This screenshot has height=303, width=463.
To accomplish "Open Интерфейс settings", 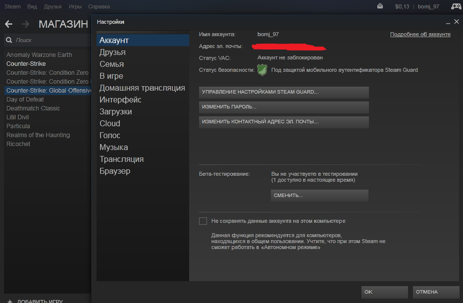I will point(143,100).
